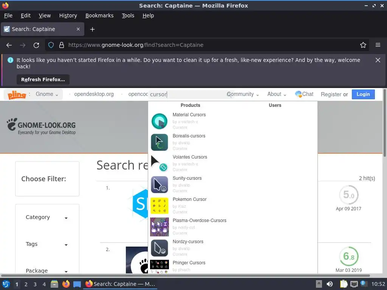The width and height of the screenshot is (387, 290).
Task: Open the Nordzy-cursors thumbnail
Action: click(x=159, y=248)
